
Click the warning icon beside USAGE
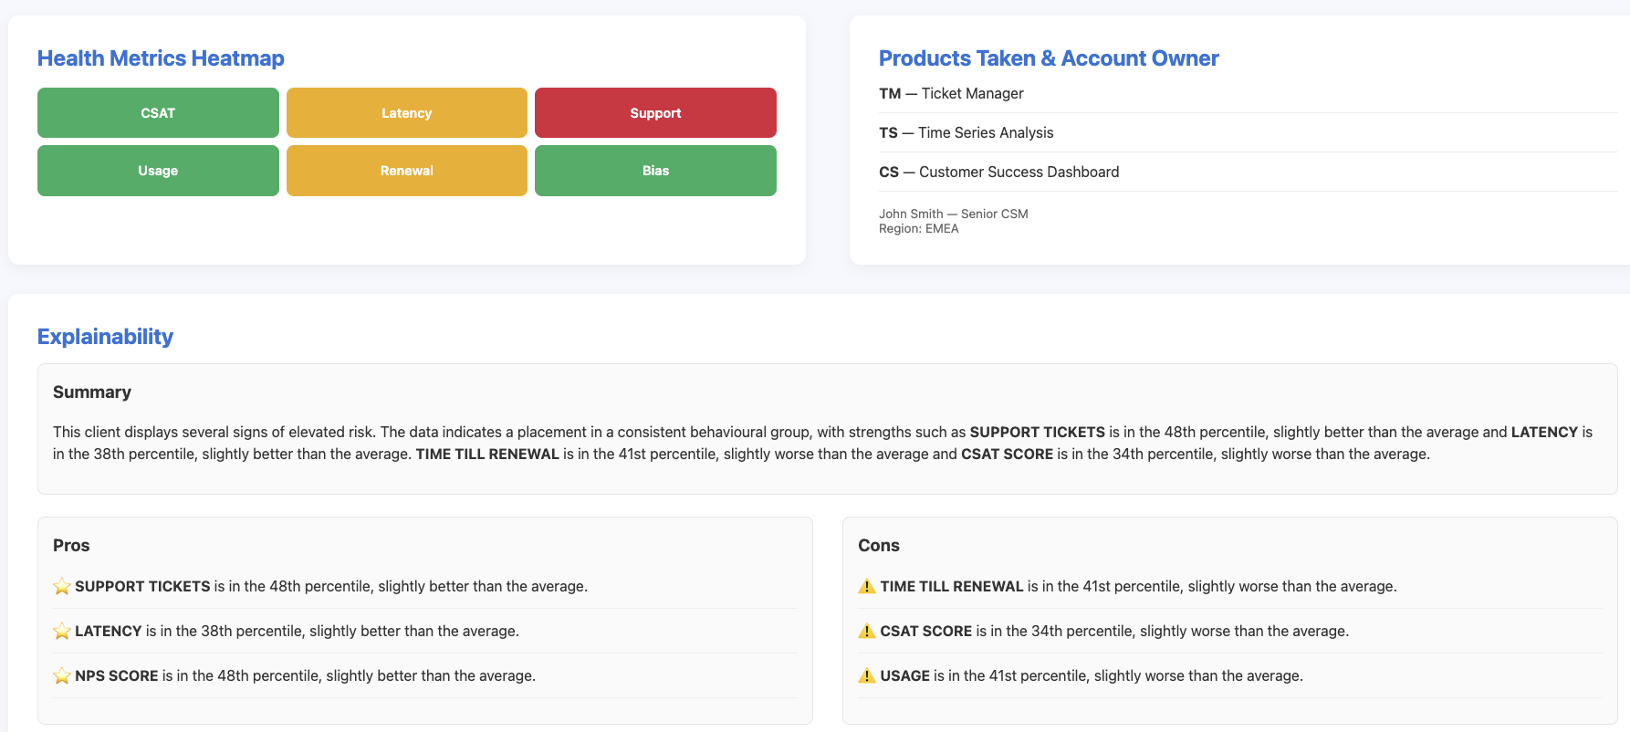[x=867, y=675]
